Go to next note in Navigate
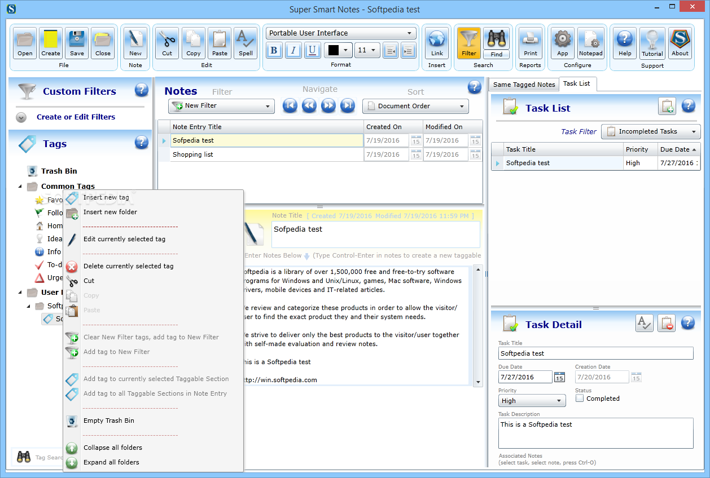 click(328, 105)
